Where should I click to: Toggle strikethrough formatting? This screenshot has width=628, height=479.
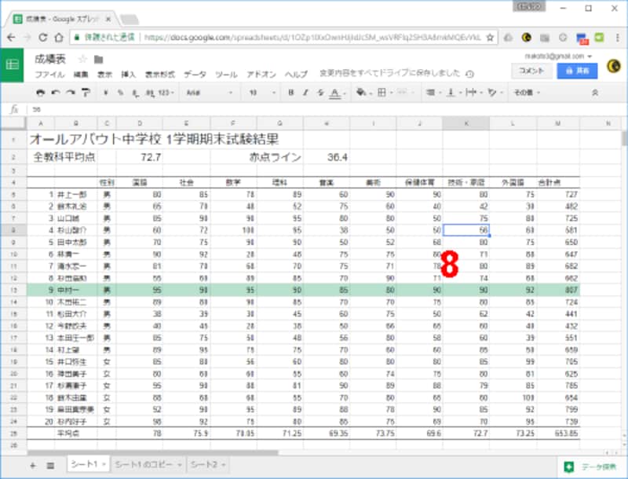click(x=319, y=93)
